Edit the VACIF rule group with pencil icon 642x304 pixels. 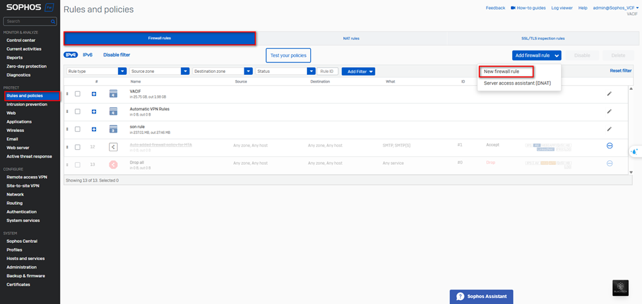[609, 94]
